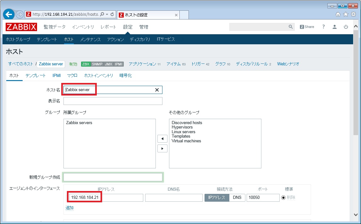Open favorites star icon
Viewport: 361px width, 224px height.
click(346, 14)
